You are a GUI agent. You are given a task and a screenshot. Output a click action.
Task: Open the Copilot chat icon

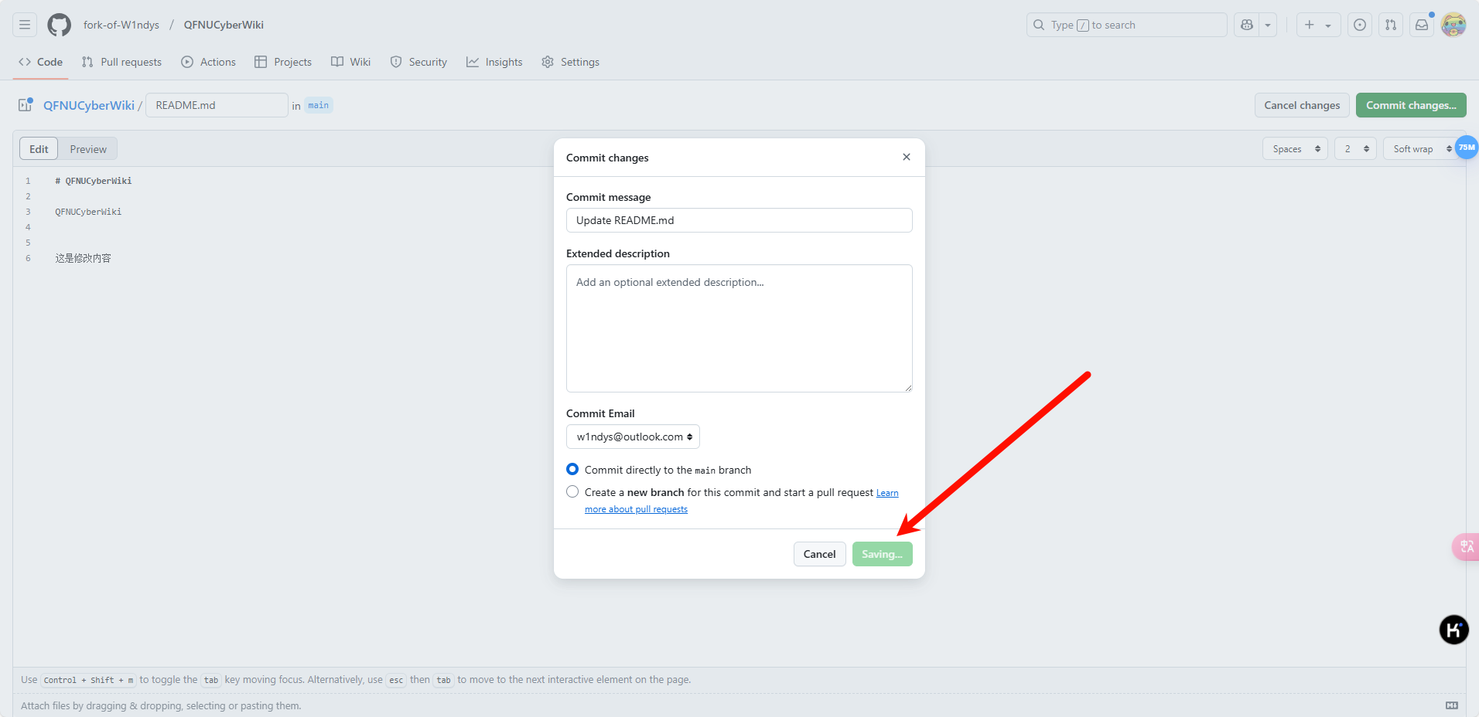(x=1247, y=25)
